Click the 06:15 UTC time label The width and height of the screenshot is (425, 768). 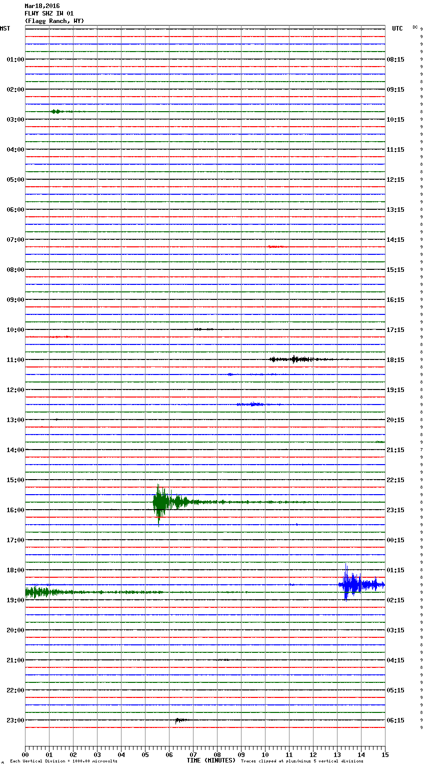[x=395, y=720]
